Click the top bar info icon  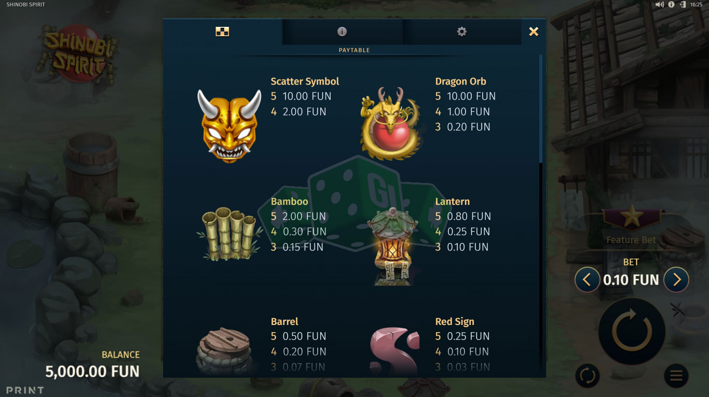point(671,4)
